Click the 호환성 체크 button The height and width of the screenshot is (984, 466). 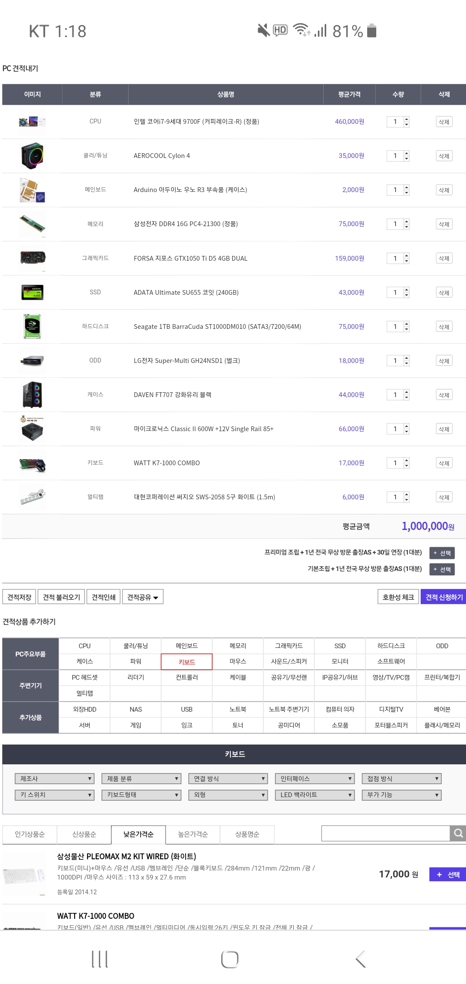click(398, 597)
